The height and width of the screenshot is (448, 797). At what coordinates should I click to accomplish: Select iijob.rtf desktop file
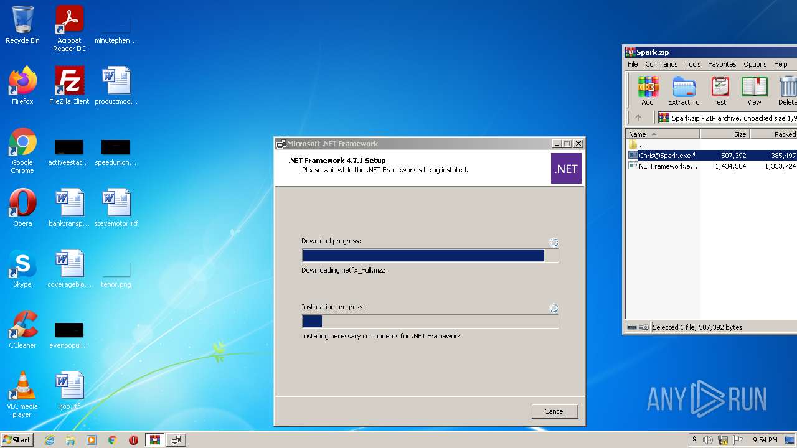(69, 390)
